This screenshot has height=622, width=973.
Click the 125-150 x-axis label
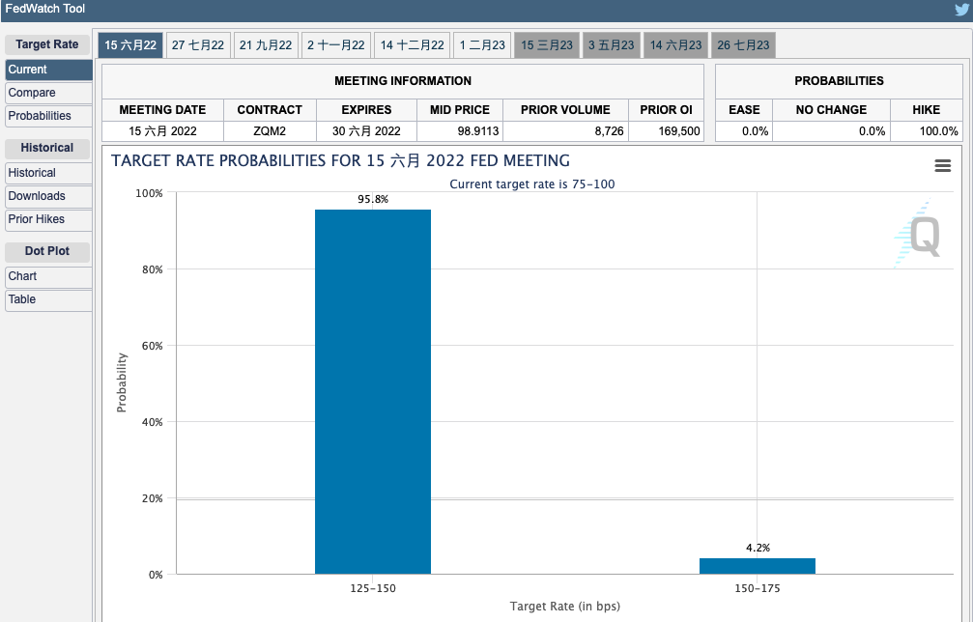[x=373, y=588]
